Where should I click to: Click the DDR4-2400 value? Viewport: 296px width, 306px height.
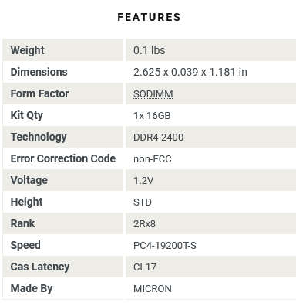click(158, 137)
